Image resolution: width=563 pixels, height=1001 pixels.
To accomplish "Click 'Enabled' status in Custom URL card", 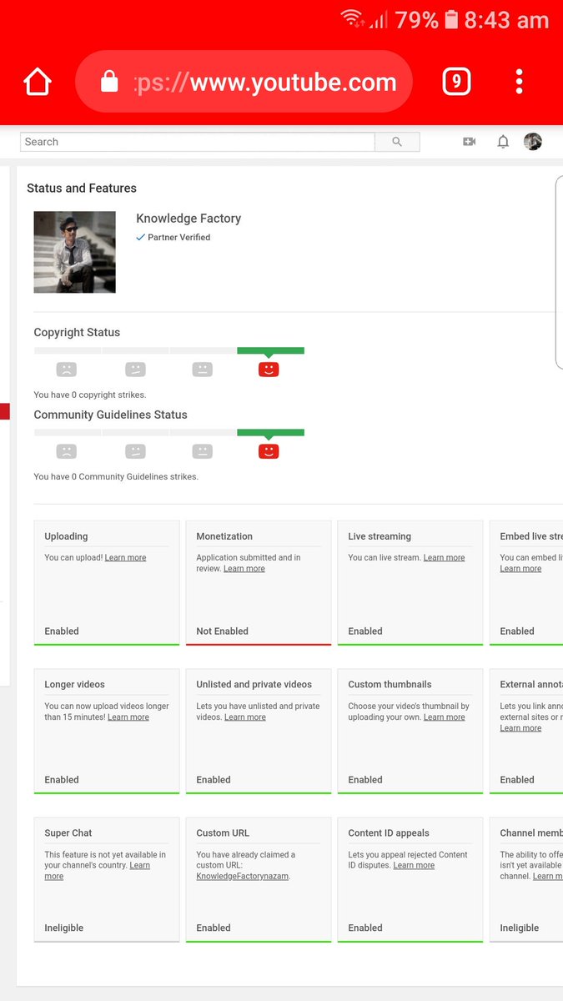I will 214,928.
